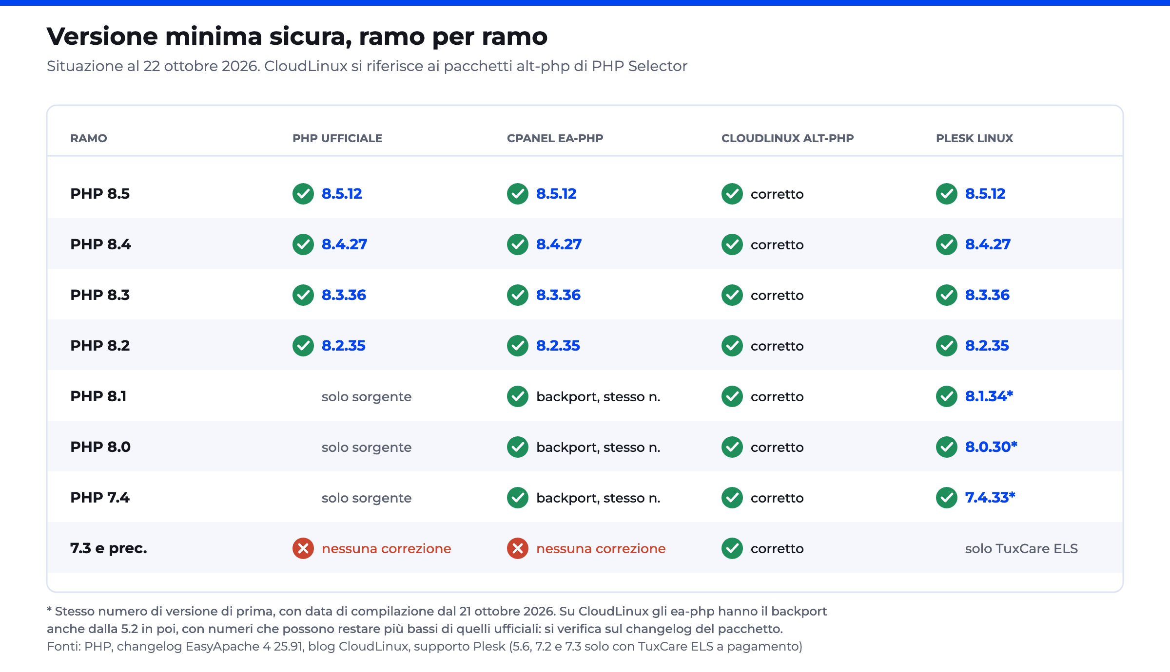
Task: Click the check icon for CloudLinux in PHP 8.0 row
Action: (x=732, y=447)
